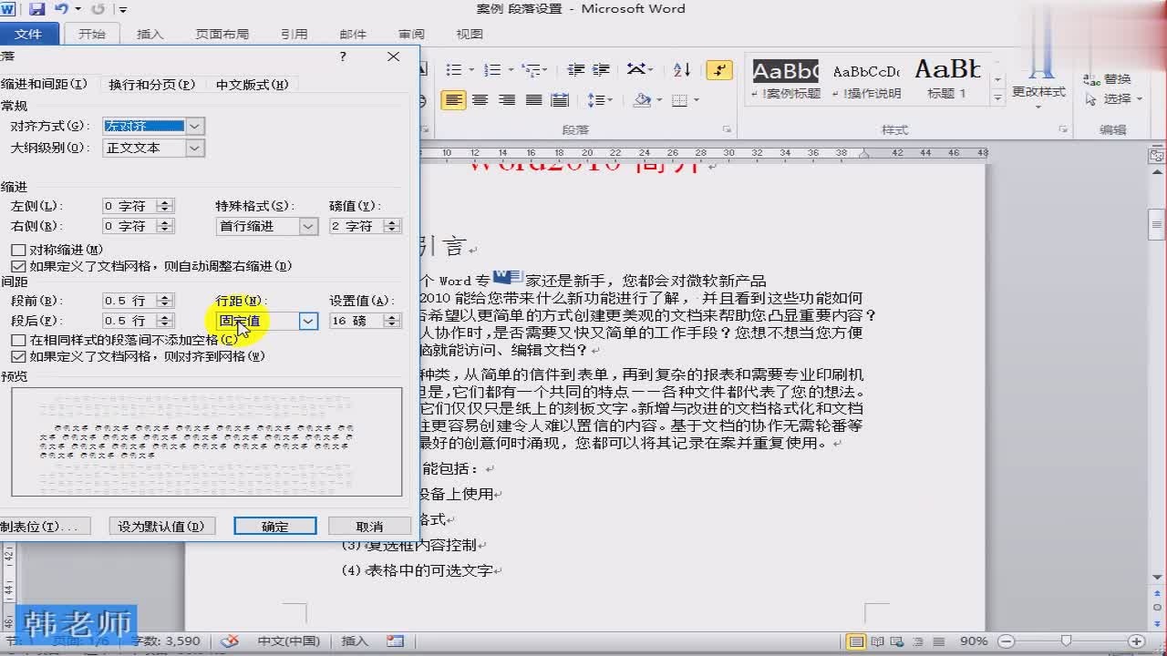
Task: Adjust the 段前 spacing before spinner
Action: click(164, 301)
